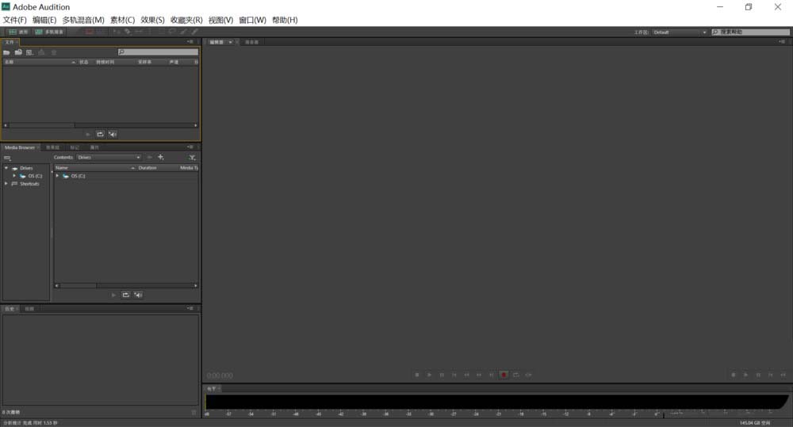The width and height of the screenshot is (793, 427).
Task: Click the black level meter bar
Action: coord(496,402)
